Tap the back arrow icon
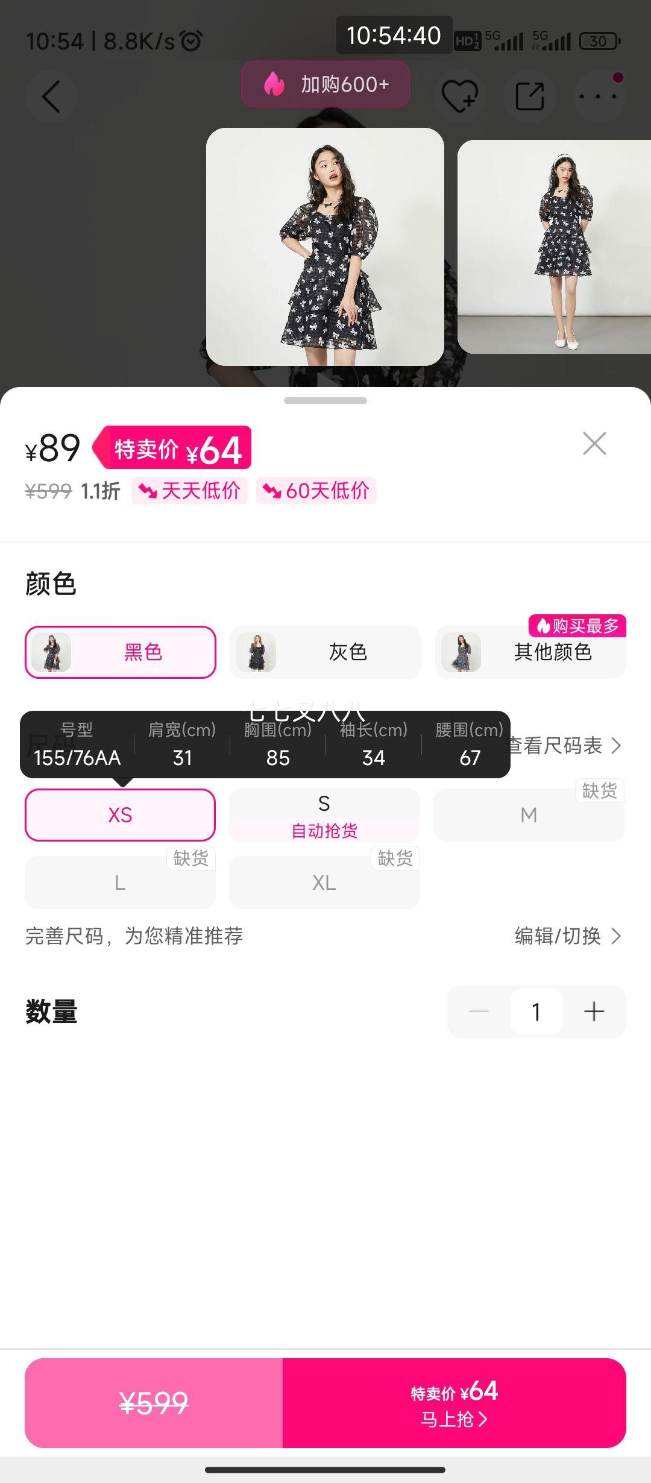Screen dimensions: 651x1483 pyautogui.click(x=51, y=96)
